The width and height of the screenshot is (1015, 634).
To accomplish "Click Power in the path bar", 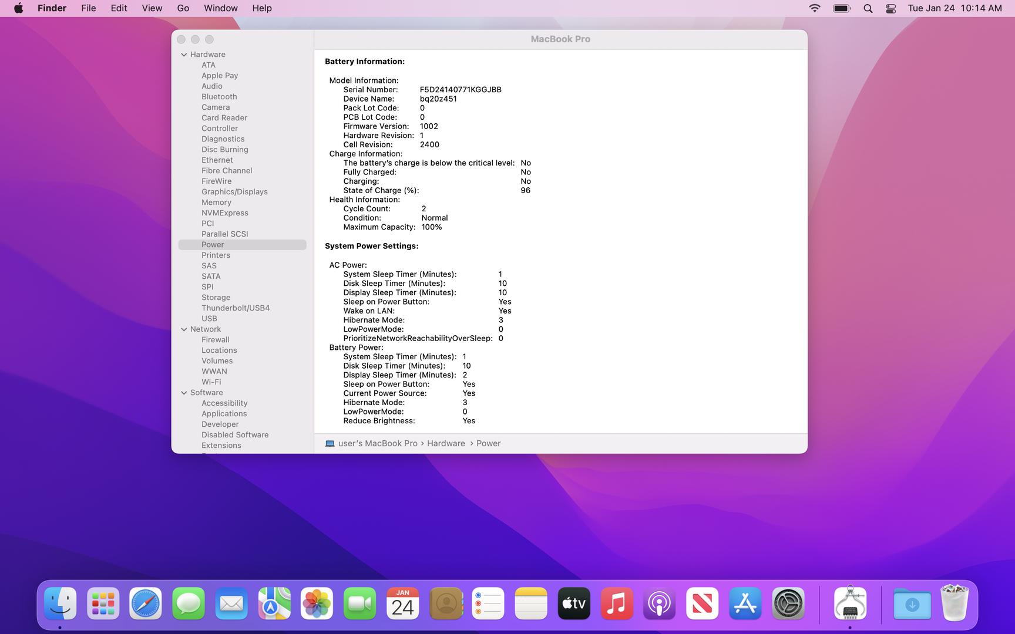I will [x=488, y=443].
